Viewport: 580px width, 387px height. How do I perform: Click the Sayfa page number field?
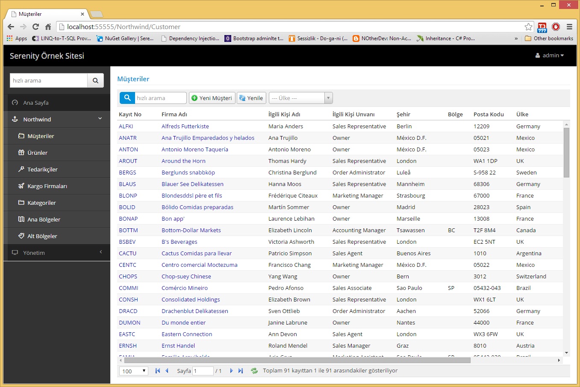click(203, 371)
